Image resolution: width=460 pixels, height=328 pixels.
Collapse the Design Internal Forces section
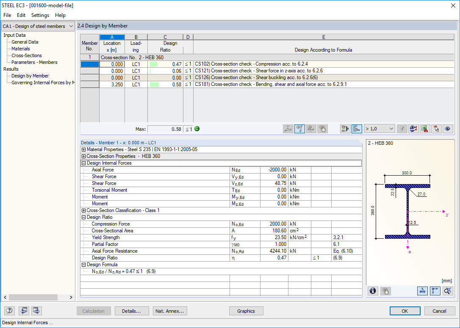tap(83, 163)
